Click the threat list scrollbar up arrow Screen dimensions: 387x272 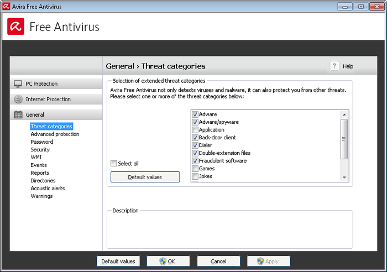coord(344,114)
